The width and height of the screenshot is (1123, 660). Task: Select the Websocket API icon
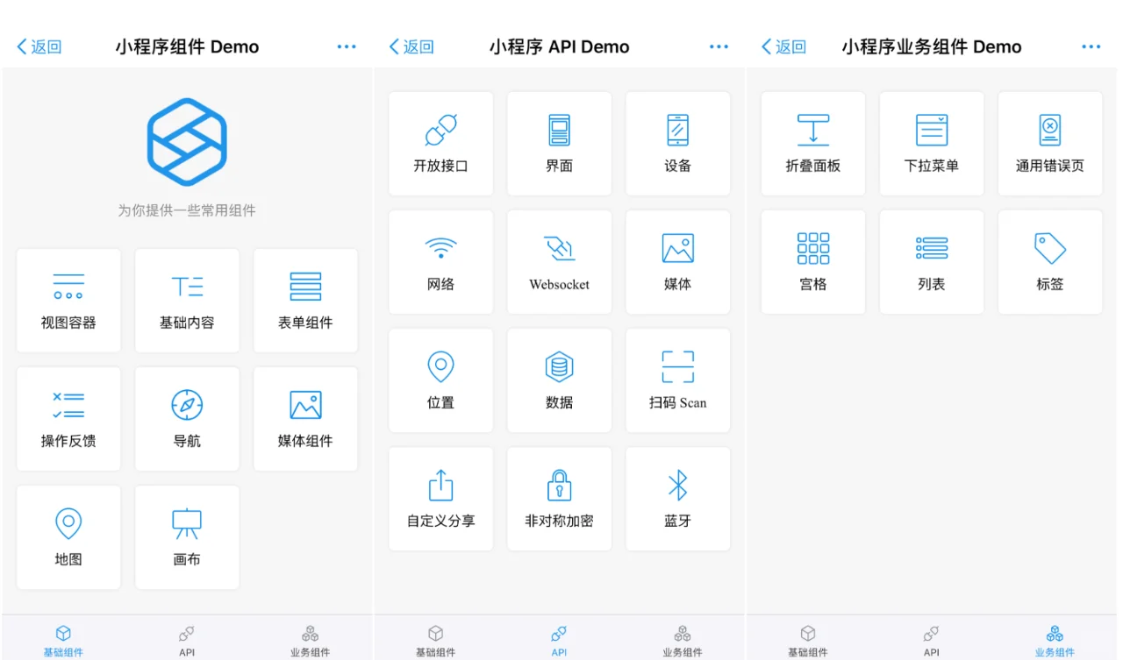pyautogui.click(x=559, y=262)
